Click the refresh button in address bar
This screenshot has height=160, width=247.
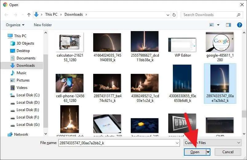tap(174, 15)
